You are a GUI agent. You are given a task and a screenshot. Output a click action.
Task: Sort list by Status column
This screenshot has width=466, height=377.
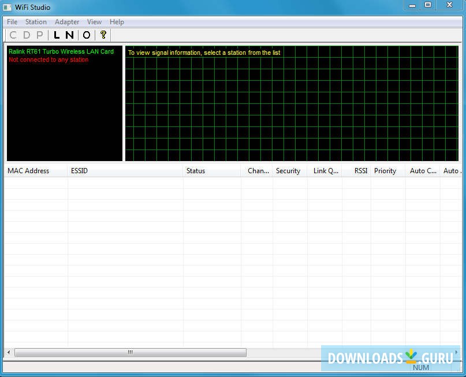pyautogui.click(x=211, y=171)
